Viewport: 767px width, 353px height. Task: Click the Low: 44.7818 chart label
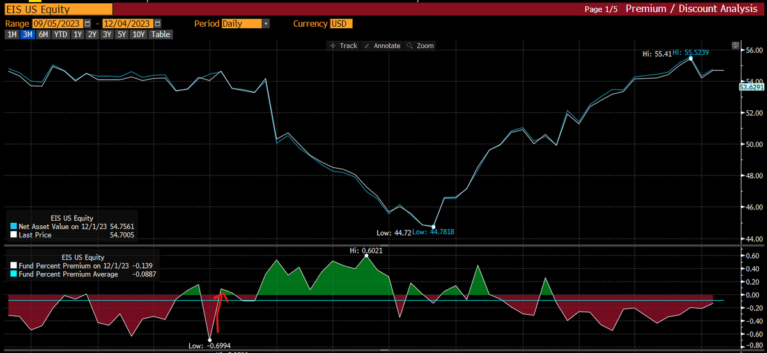(434, 232)
